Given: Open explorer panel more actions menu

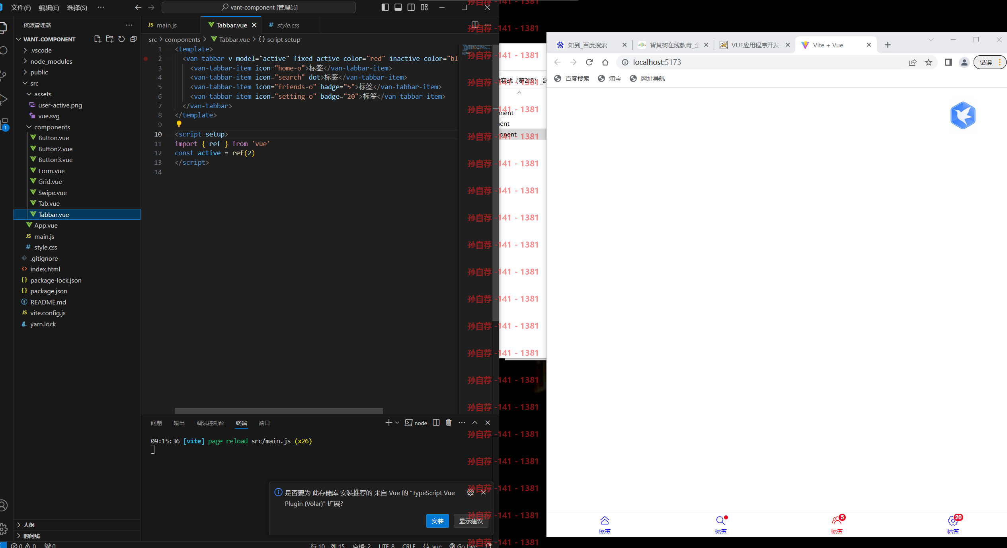Looking at the screenshot, I should click(129, 25).
